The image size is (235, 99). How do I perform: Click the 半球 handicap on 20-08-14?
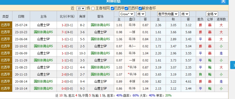132,82
